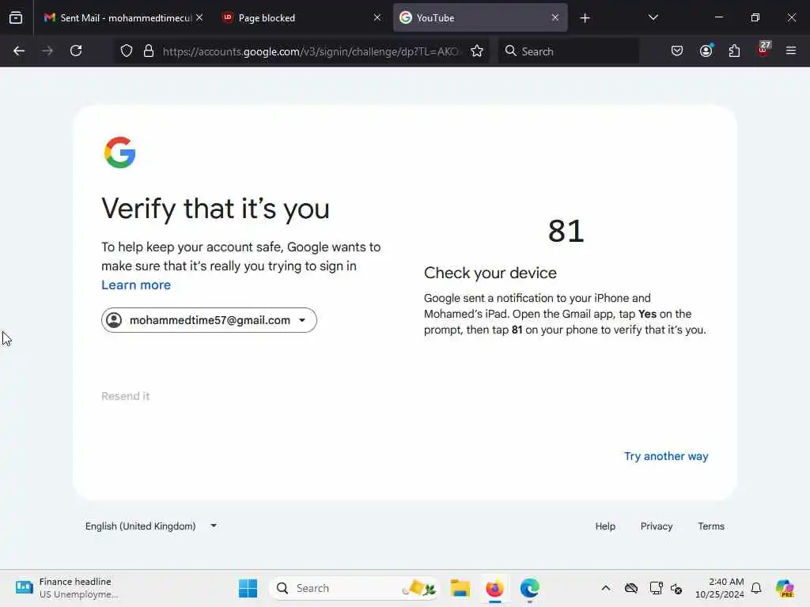Open Firefox application menu

click(x=791, y=51)
